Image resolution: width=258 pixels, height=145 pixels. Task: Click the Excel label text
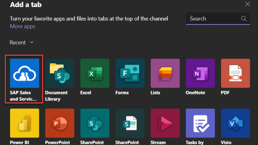(86, 93)
